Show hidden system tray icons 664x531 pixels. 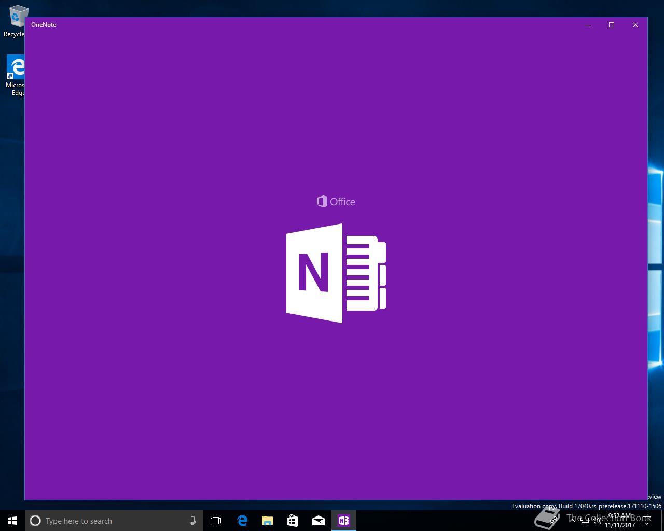[572, 521]
